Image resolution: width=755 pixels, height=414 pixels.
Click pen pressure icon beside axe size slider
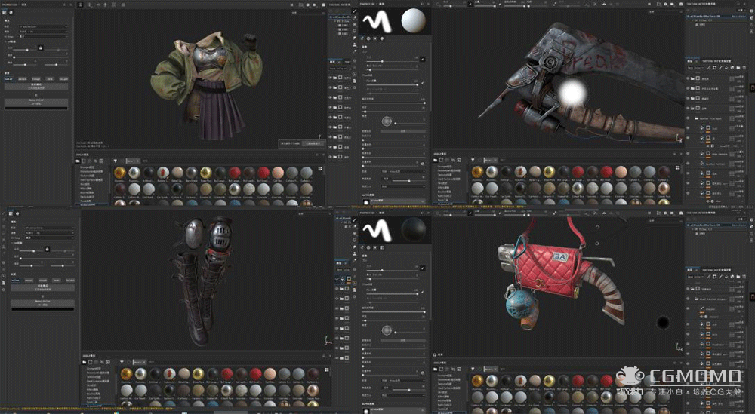(422, 59)
